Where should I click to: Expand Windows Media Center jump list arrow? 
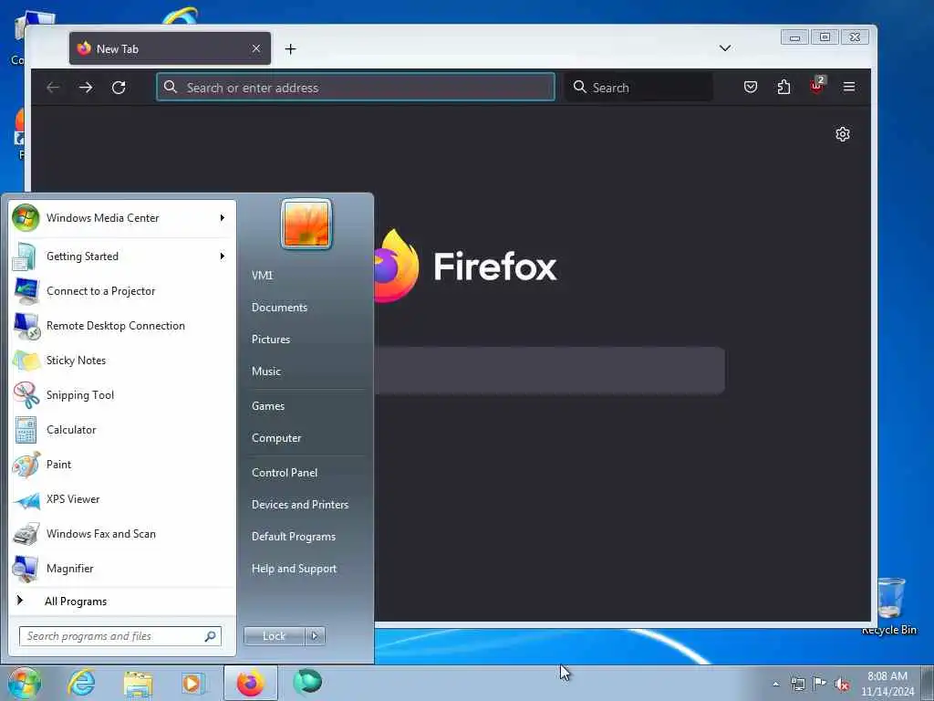point(223,218)
